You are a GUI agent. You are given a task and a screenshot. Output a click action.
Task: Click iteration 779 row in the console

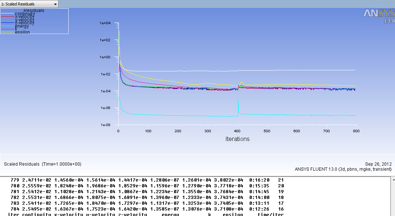[145, 180]
